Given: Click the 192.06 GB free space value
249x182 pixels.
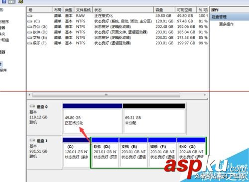Looking at the screenshot, I should [x=186, y=27].
